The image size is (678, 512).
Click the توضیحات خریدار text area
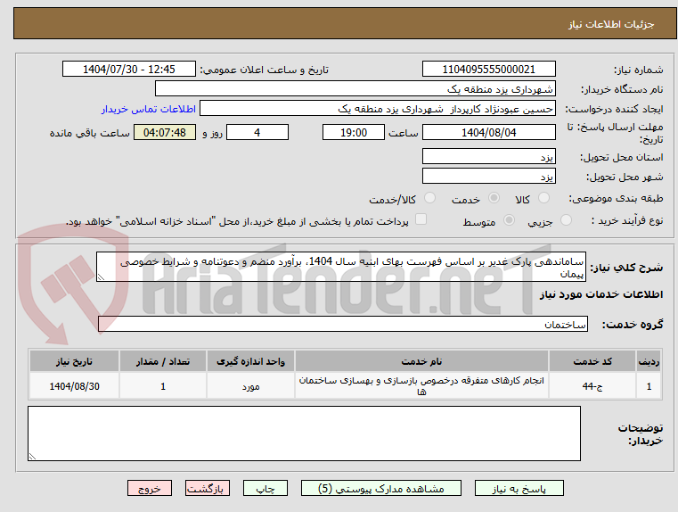304,434
